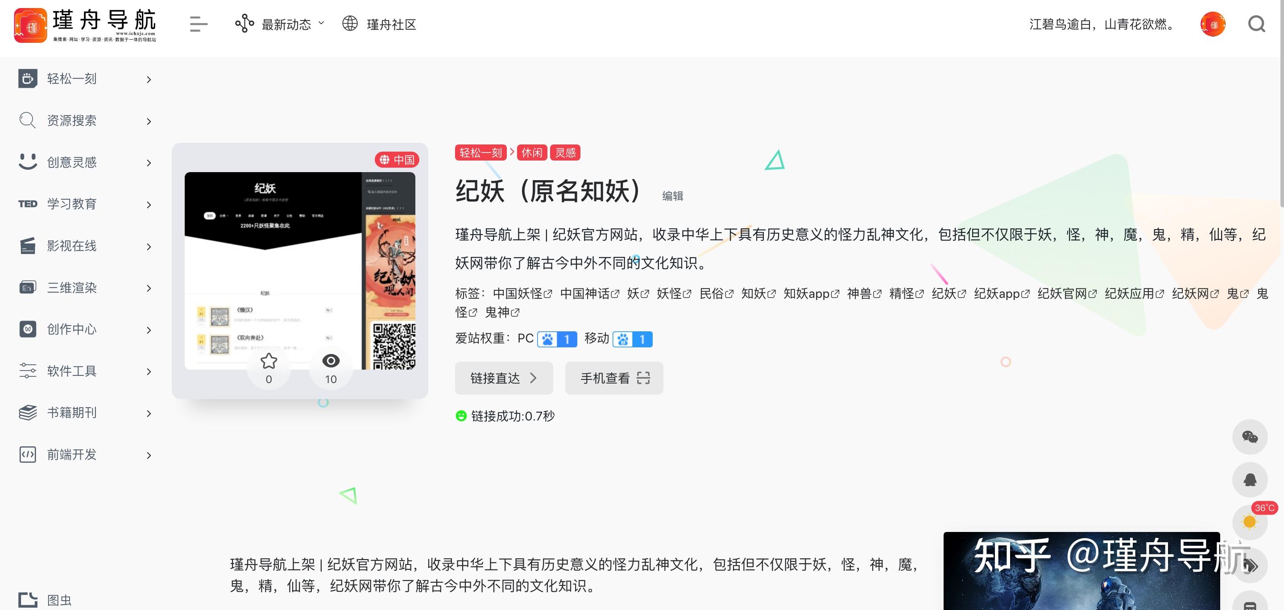Click the 创意灵感 smiley icon
The height and width of the screenshot is (610, 1284).
27,162
